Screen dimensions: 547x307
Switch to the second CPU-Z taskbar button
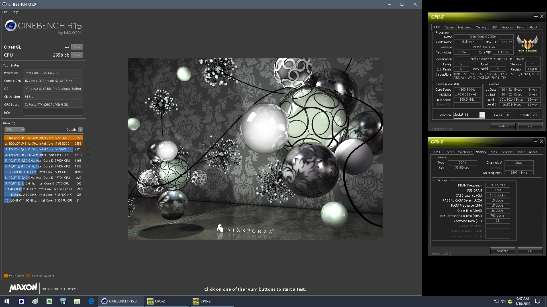coord(212,301)
